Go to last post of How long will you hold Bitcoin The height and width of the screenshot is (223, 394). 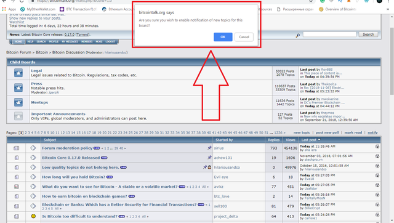point(377,175)
